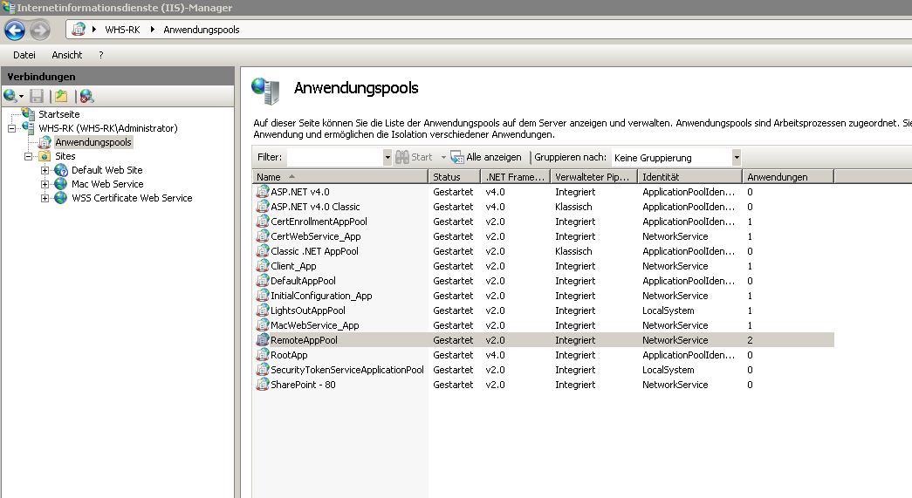Go back with the blue arrow button
Screen dimensions: 912x498
[15, 31]
